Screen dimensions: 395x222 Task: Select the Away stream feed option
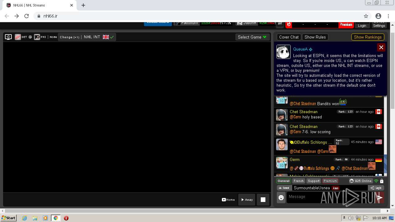coord(247,199)
